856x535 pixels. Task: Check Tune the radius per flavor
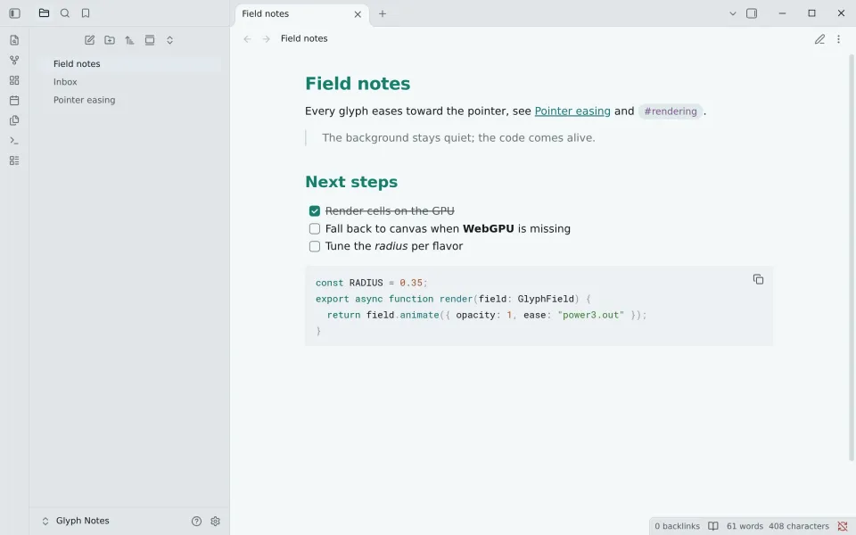tap(315, 246)
